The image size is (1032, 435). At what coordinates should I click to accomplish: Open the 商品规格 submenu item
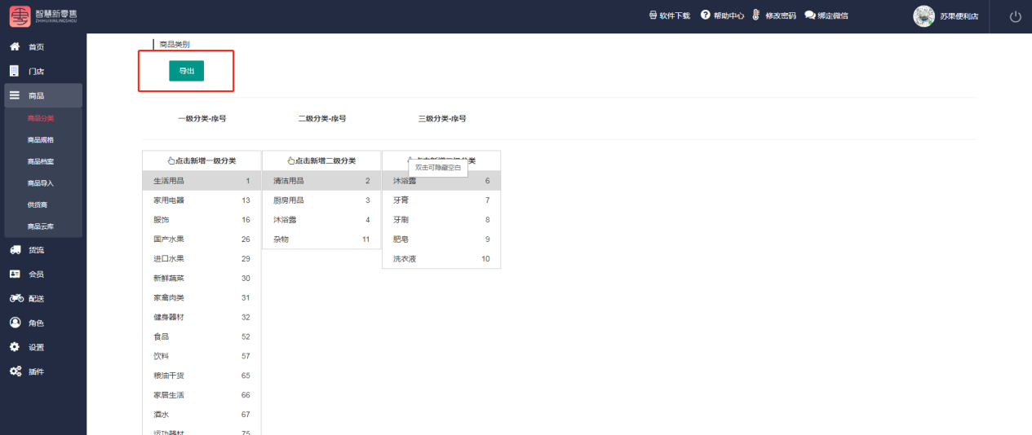(x=40, y=140)
